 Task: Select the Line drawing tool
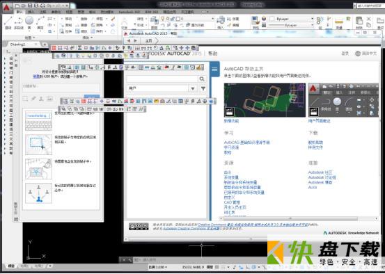[8, 22]
